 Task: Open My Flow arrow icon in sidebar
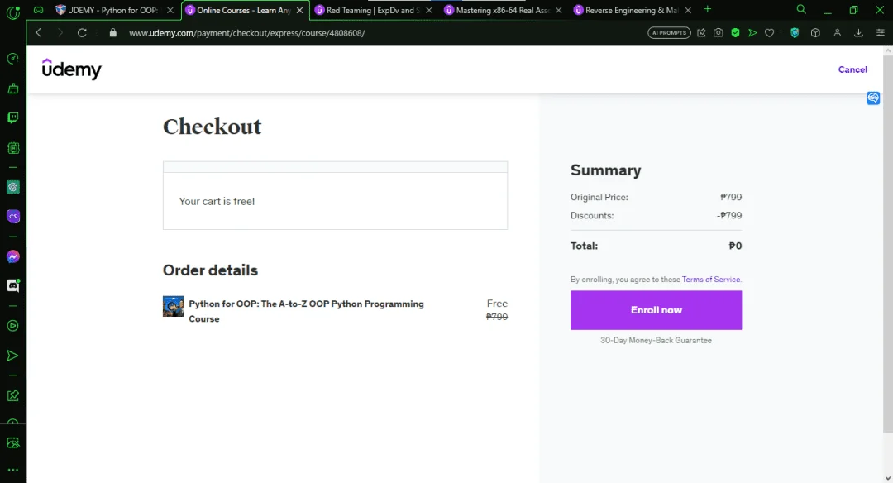click(12, 356)
